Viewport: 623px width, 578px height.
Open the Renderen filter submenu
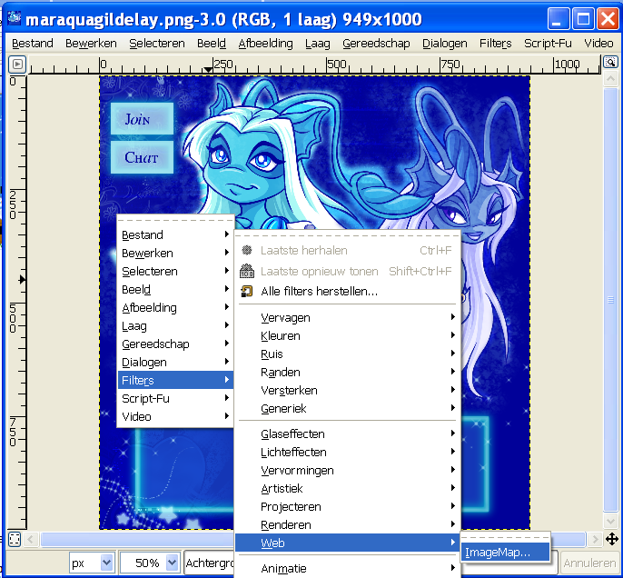pyautogui.click(x=347, y=524)
